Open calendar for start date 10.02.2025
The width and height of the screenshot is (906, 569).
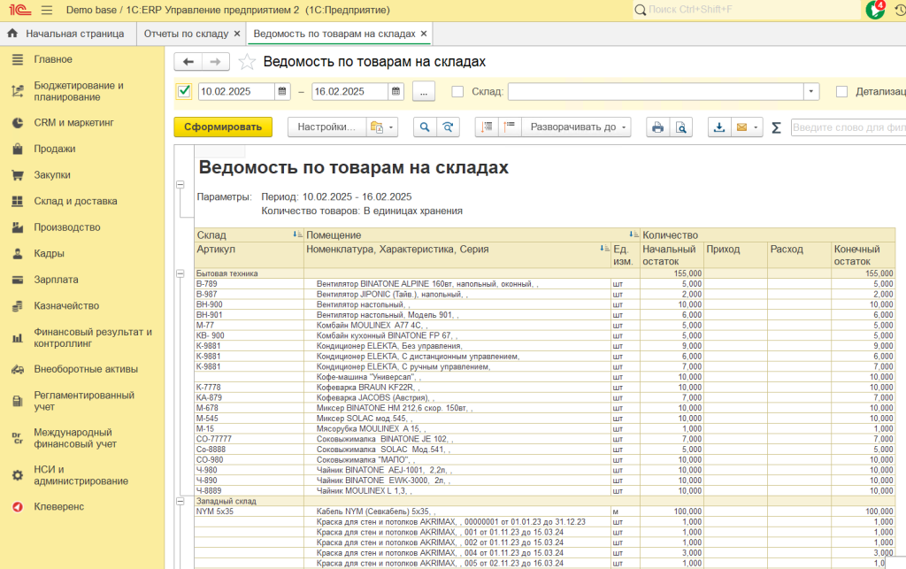pyautogui.click(x=282, y=91)
